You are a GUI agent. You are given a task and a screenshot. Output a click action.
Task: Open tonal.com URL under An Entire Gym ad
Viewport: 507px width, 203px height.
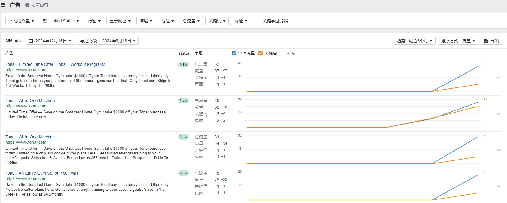(26, 178)
